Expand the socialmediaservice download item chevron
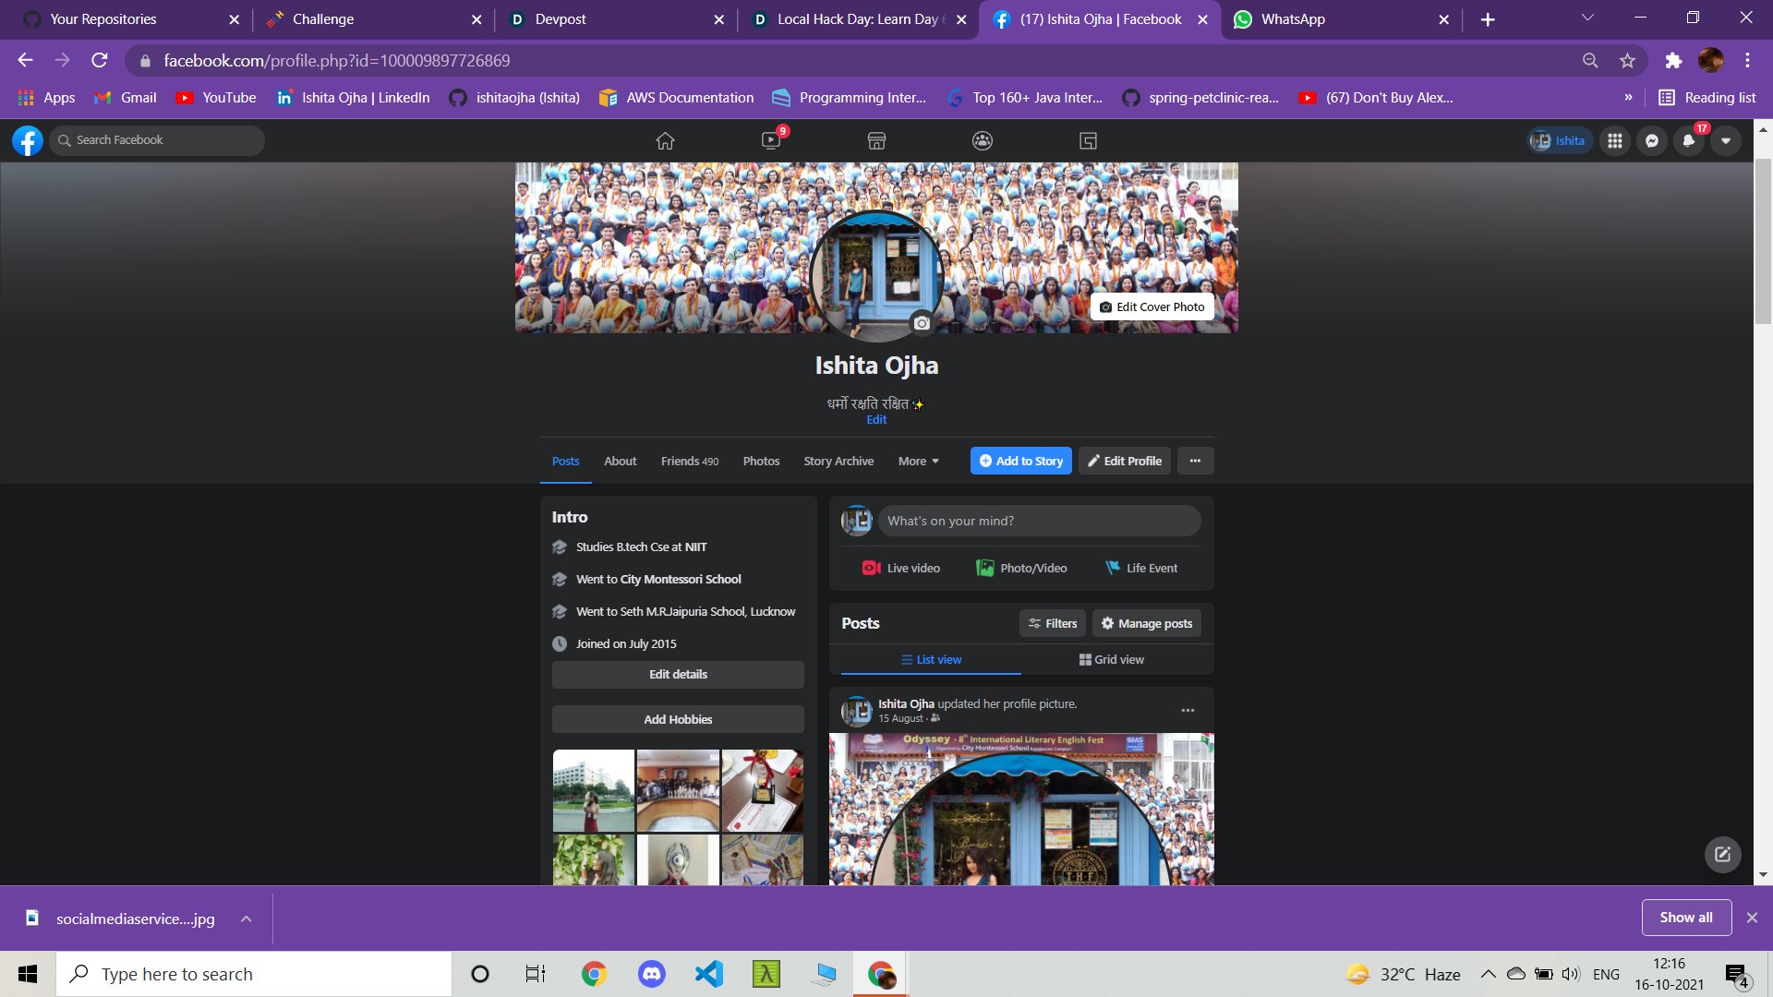 247,919
